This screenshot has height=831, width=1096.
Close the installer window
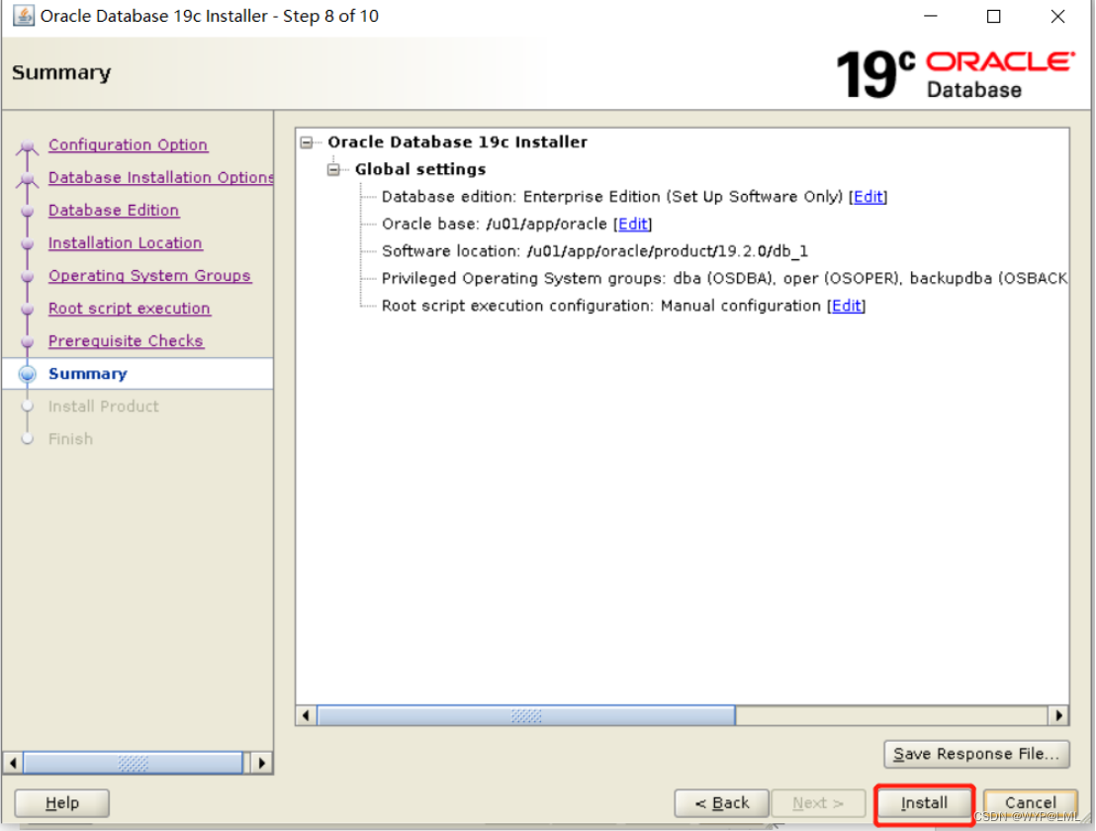[x=1057, y=16]
